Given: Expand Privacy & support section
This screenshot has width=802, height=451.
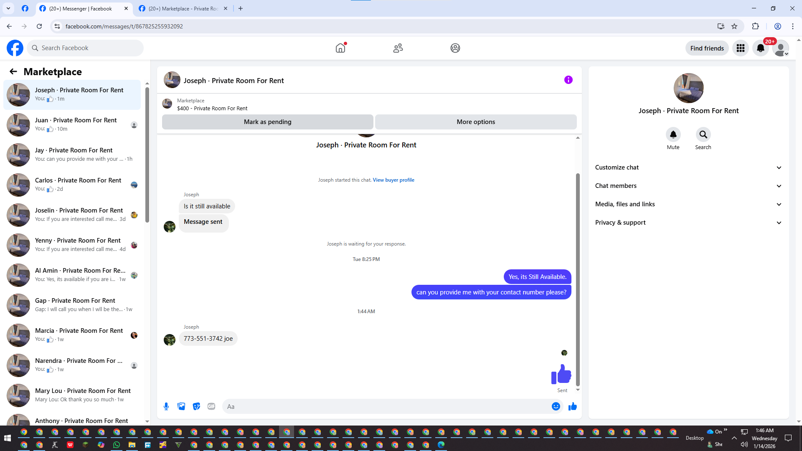Looking at the screenshot, I should 688,223.
